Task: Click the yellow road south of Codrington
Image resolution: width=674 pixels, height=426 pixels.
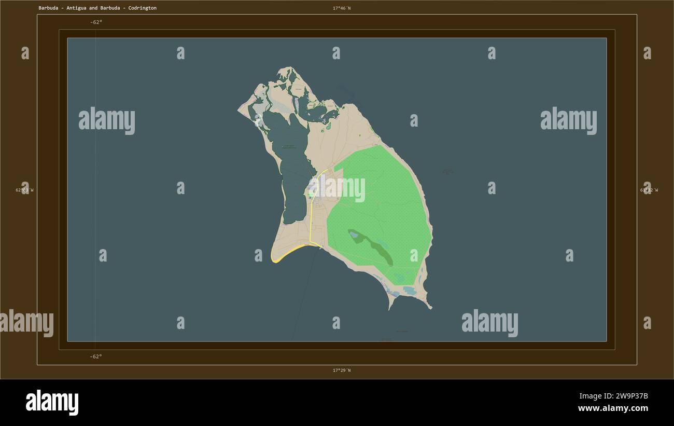Action: [x=311, y=218]
